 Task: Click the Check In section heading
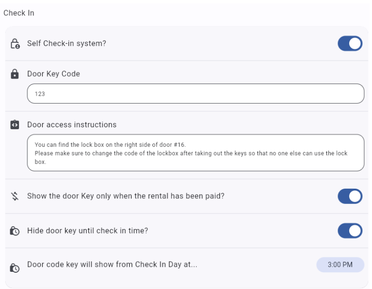point(19,13)
